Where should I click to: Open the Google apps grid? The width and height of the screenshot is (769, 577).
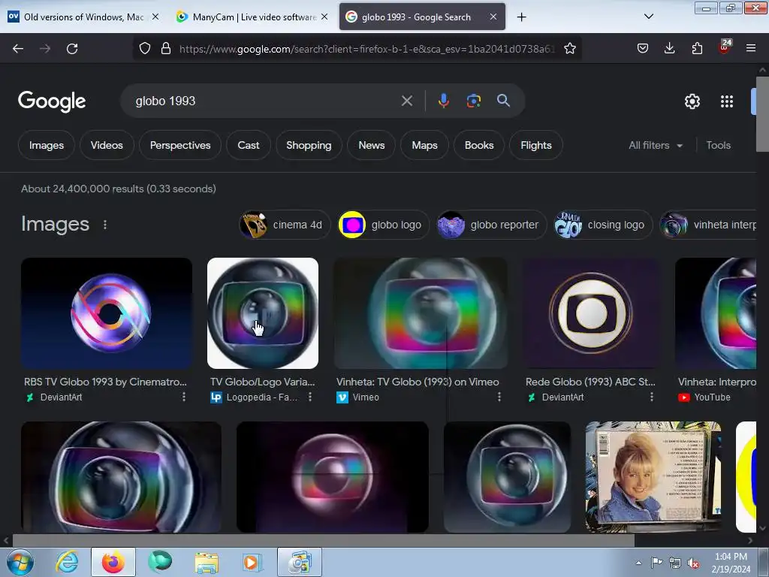pos(727,101)
